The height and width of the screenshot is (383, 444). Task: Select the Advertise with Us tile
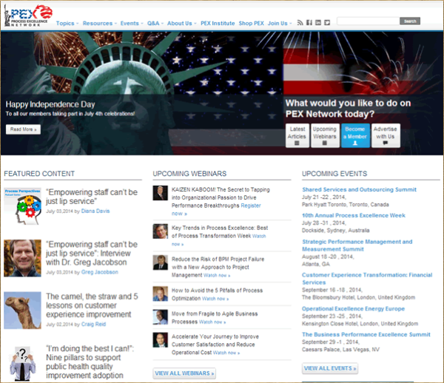pos(386,135)
